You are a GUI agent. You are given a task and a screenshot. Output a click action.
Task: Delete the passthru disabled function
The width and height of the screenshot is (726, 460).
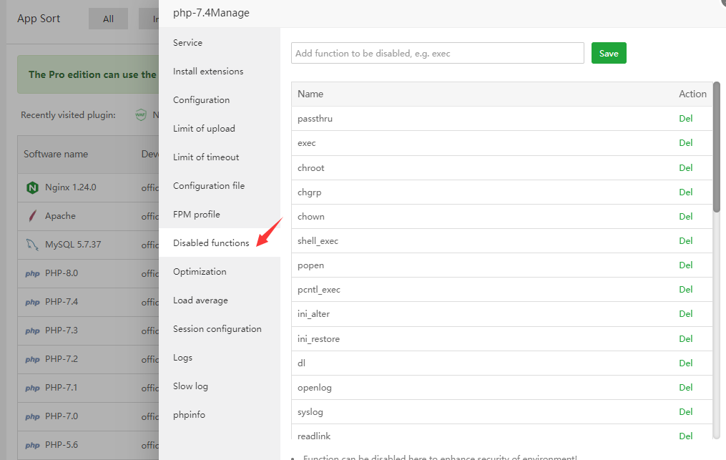pos(686,119)
